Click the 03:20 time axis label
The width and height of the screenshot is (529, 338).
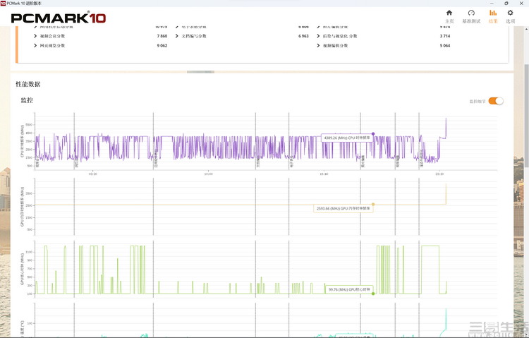pos(93,174)
